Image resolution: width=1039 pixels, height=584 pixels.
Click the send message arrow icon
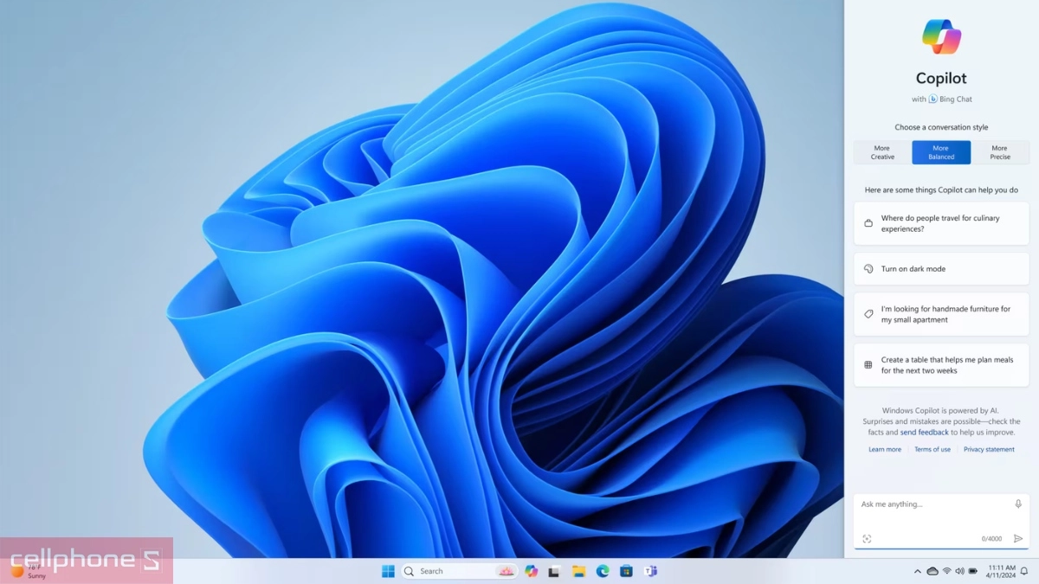(x=1018, y=538)
